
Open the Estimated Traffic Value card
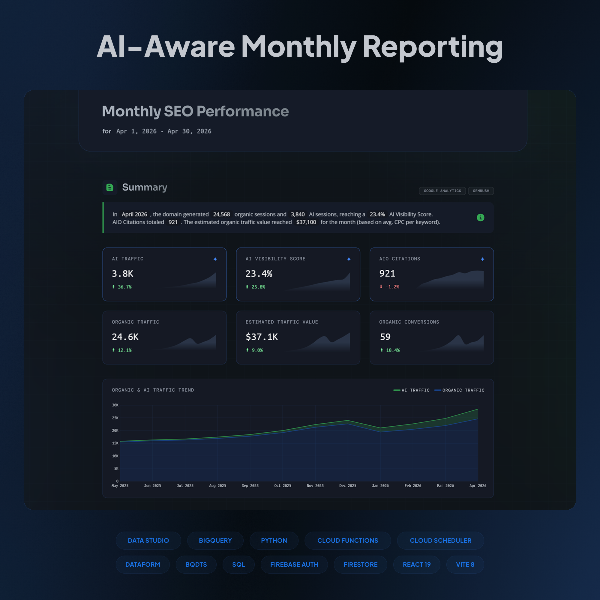click(298, 337)
